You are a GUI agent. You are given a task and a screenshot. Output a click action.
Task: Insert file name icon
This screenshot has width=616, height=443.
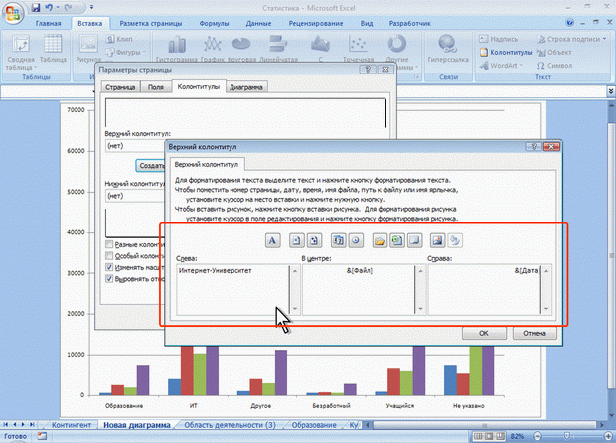pyautogui.click(x=395, y=240)
